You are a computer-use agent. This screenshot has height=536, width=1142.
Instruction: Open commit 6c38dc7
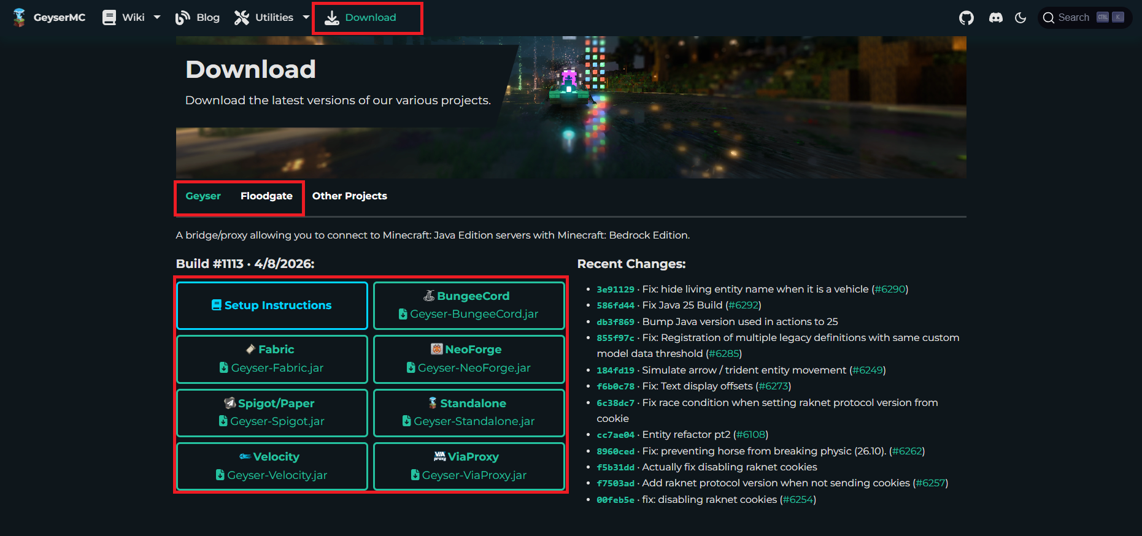(x=615, y=403)
